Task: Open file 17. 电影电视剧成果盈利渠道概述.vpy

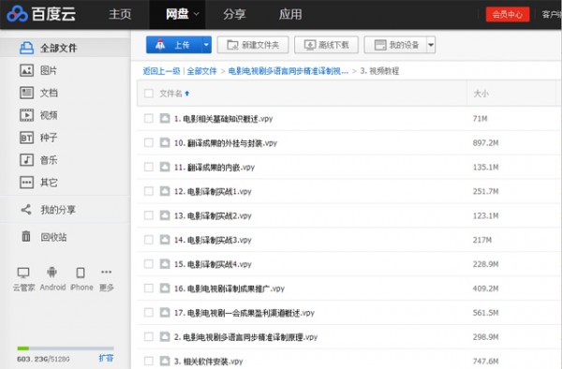Action: tap(244, 313)
